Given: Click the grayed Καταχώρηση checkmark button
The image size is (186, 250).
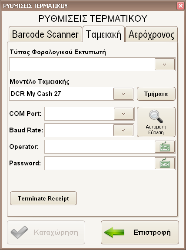Looking at the screenshot, I should [46, 233].
